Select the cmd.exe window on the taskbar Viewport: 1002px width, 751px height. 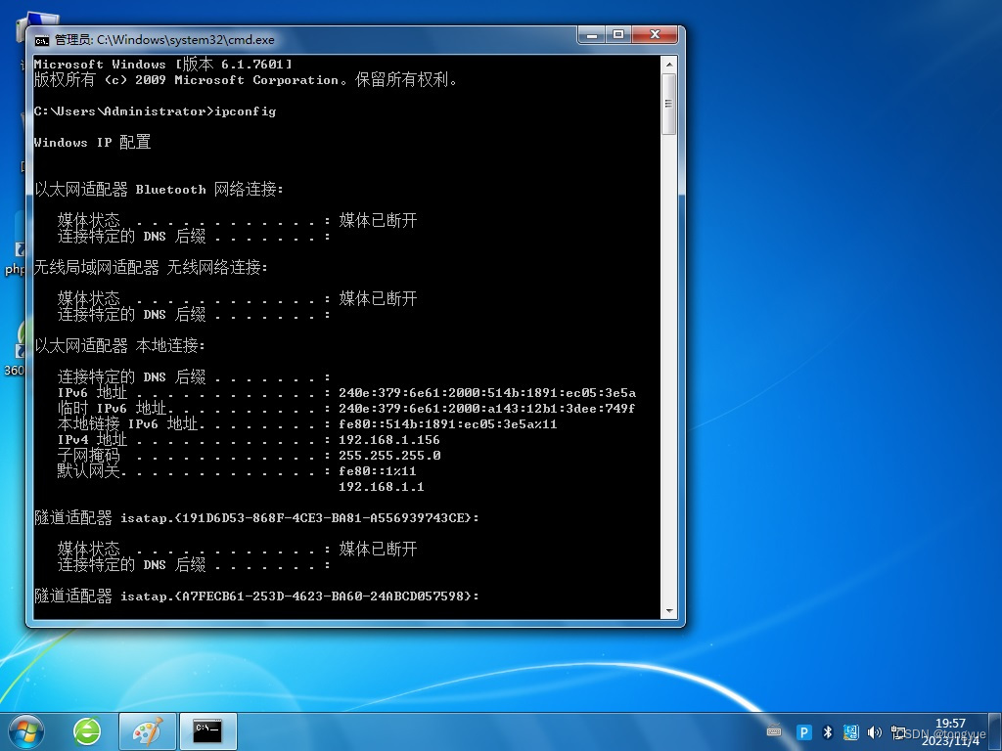point(207,730)
